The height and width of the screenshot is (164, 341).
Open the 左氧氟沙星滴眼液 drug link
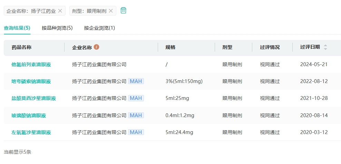(31, 132)
